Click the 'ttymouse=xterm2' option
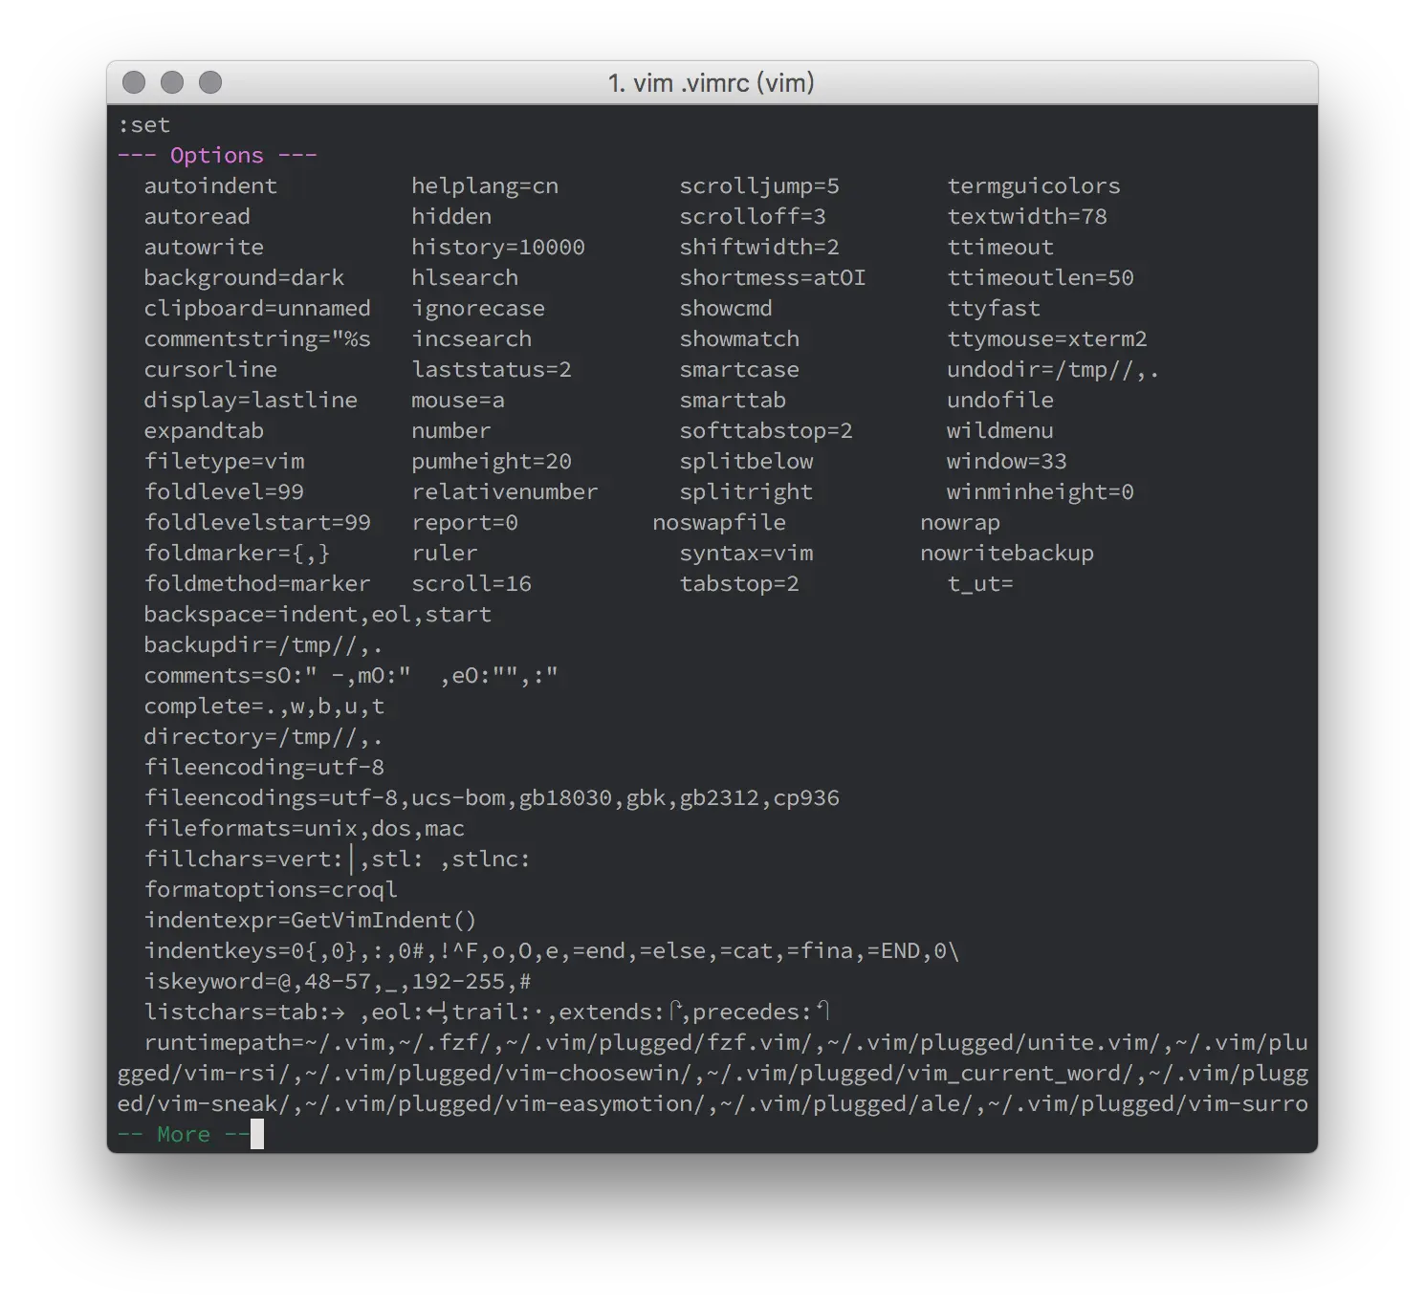This screenshot has width=1425, height=1306. (x=1047, y=339)
